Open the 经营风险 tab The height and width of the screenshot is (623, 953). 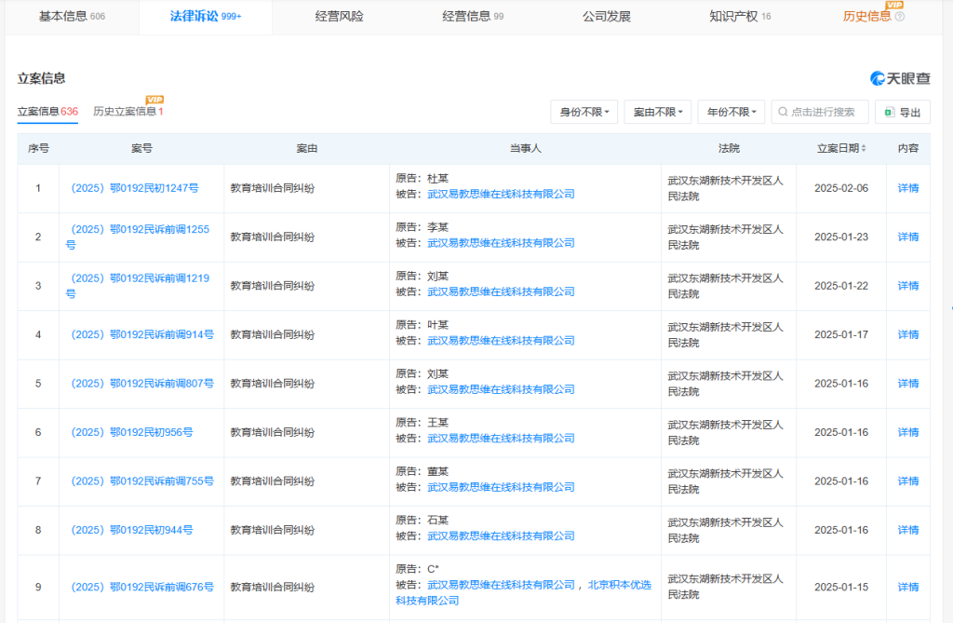pos(339,17)
